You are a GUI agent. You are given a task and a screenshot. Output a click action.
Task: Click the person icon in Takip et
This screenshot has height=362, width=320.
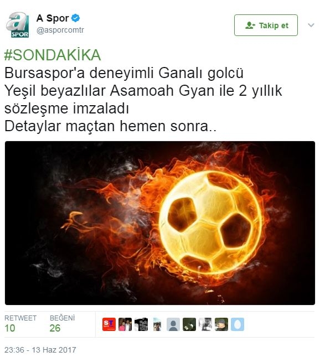[250, 25]
